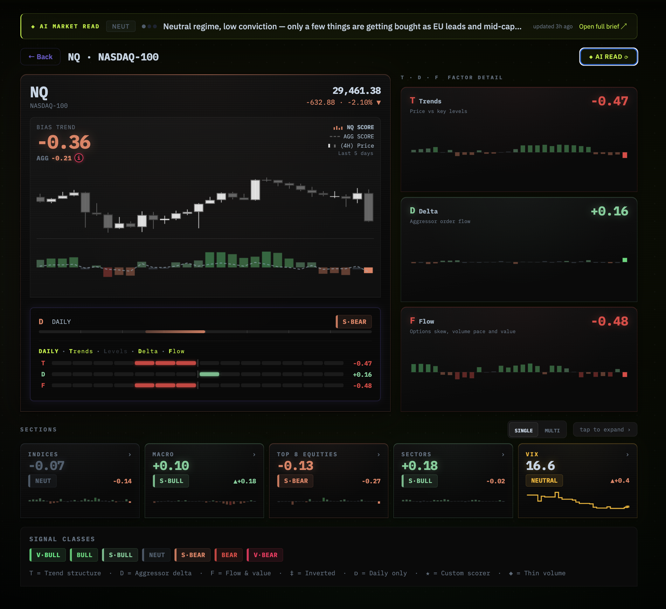
Task: Click the BIAS TREND -0.36 value
Action: [64, 143]
